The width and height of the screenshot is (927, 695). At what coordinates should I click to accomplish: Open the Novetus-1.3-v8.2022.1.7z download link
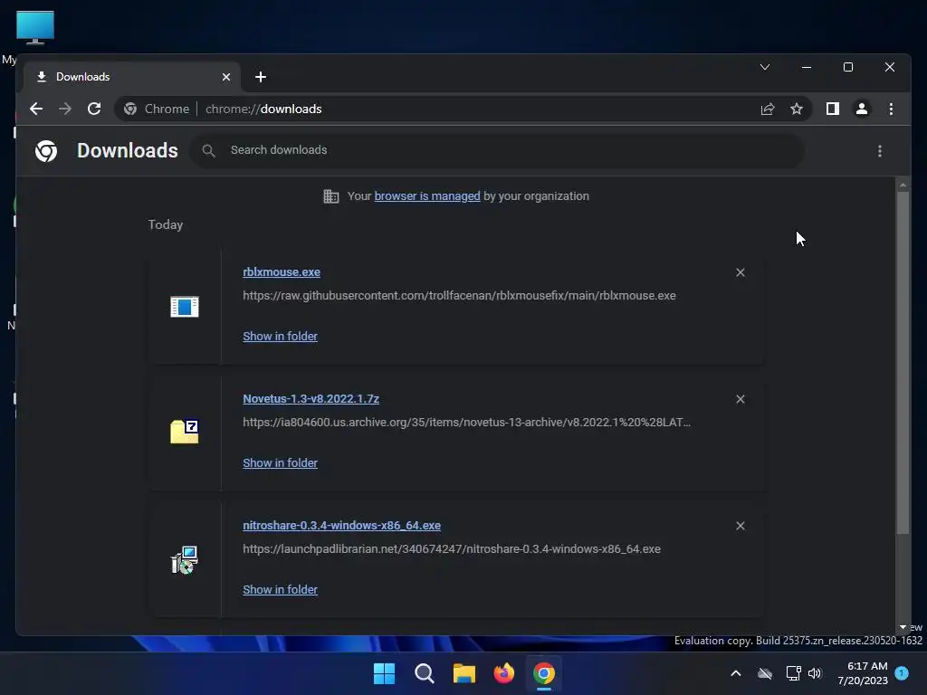point(311,399)
